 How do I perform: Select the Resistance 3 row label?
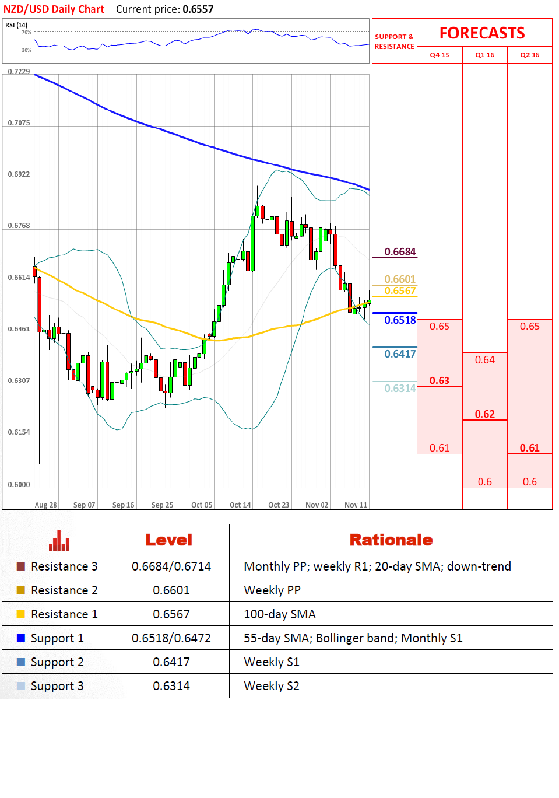pos(64,566)
